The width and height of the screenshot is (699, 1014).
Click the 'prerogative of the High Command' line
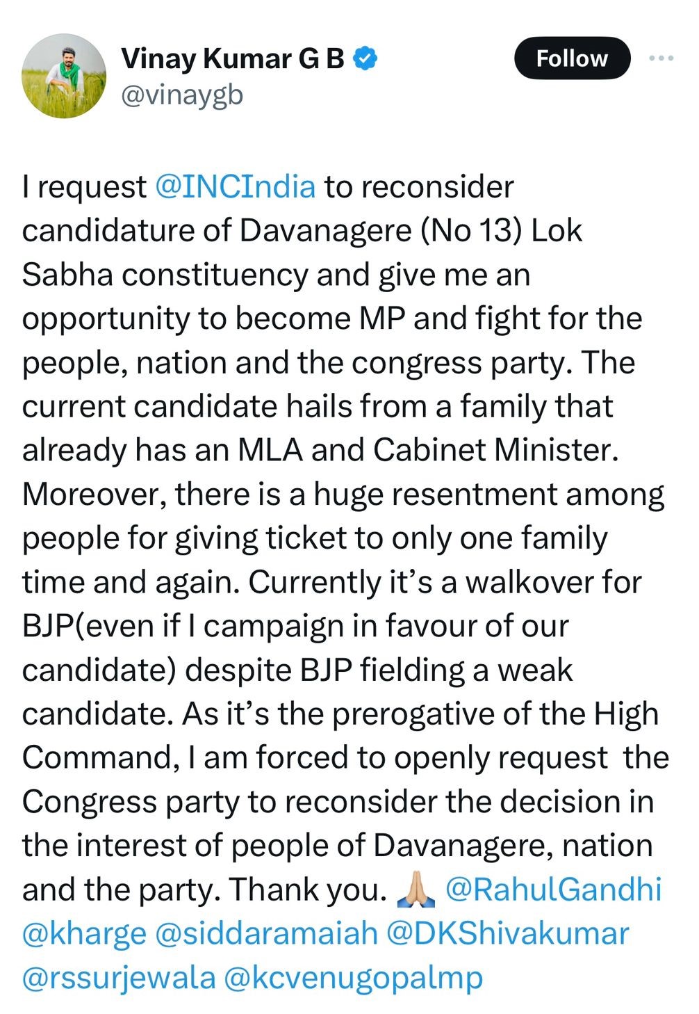click(x=340, y=714)
